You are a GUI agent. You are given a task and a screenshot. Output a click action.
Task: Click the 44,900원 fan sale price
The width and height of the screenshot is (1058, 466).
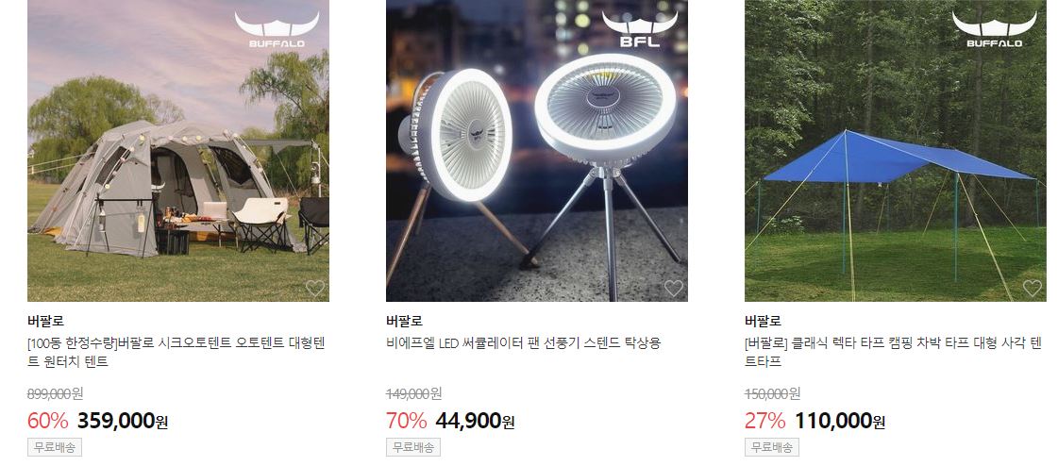click(x=475, y=421)
